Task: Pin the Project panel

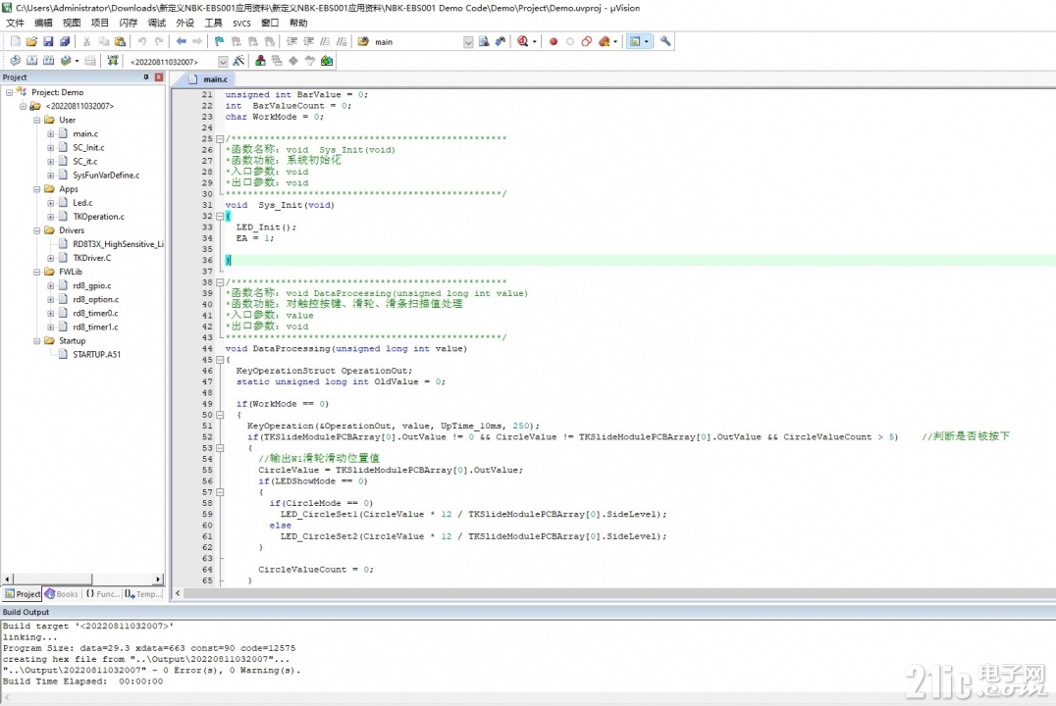Action: tap(146, 77)
